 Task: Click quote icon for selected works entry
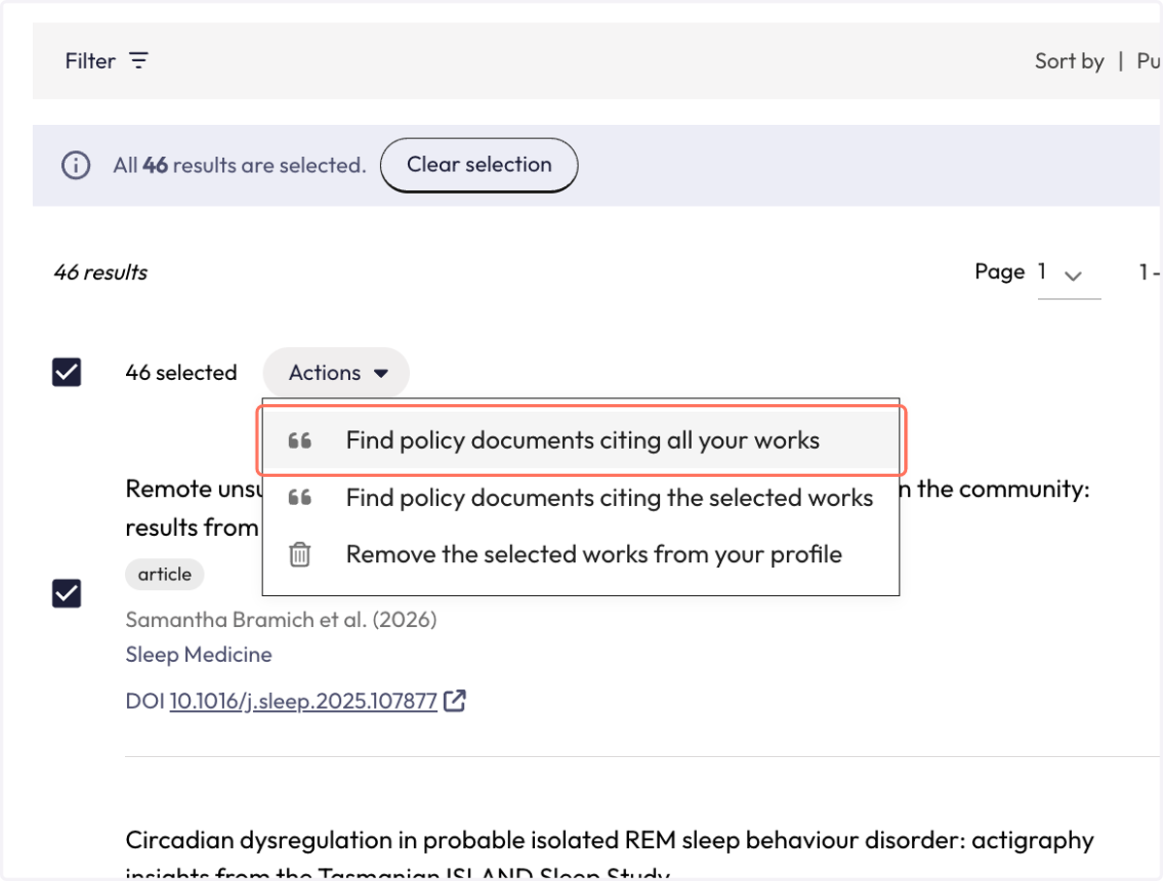pos(300,498)
